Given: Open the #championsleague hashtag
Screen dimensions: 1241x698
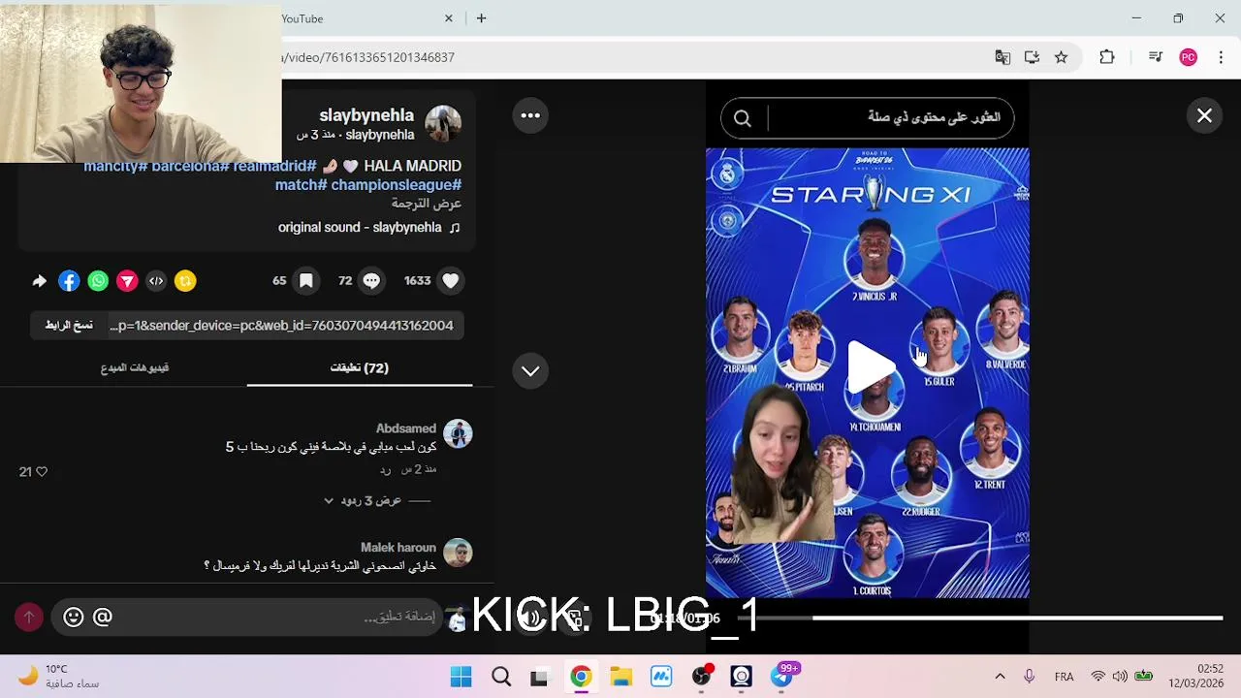Looking at the screenshot, I should tap(397, 184).
